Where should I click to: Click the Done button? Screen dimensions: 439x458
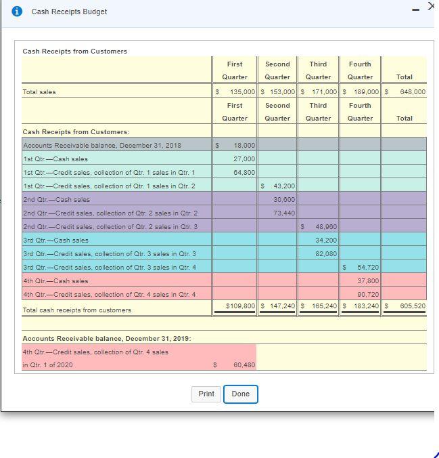tap(241, 394)
